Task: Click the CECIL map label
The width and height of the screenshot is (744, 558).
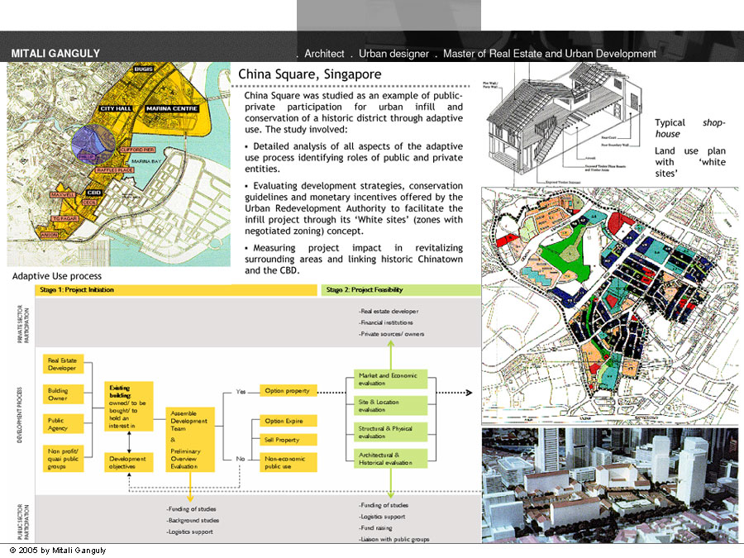Action: tap(89, 203)
